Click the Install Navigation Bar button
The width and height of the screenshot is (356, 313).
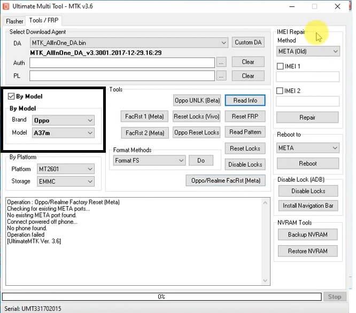coord(308,206)
